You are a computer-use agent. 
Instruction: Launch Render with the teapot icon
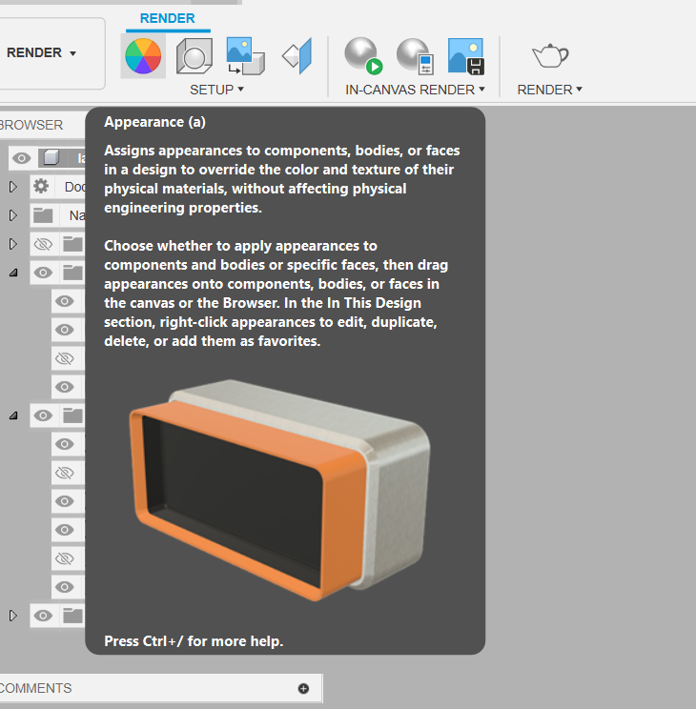click(x=550, y=56)
